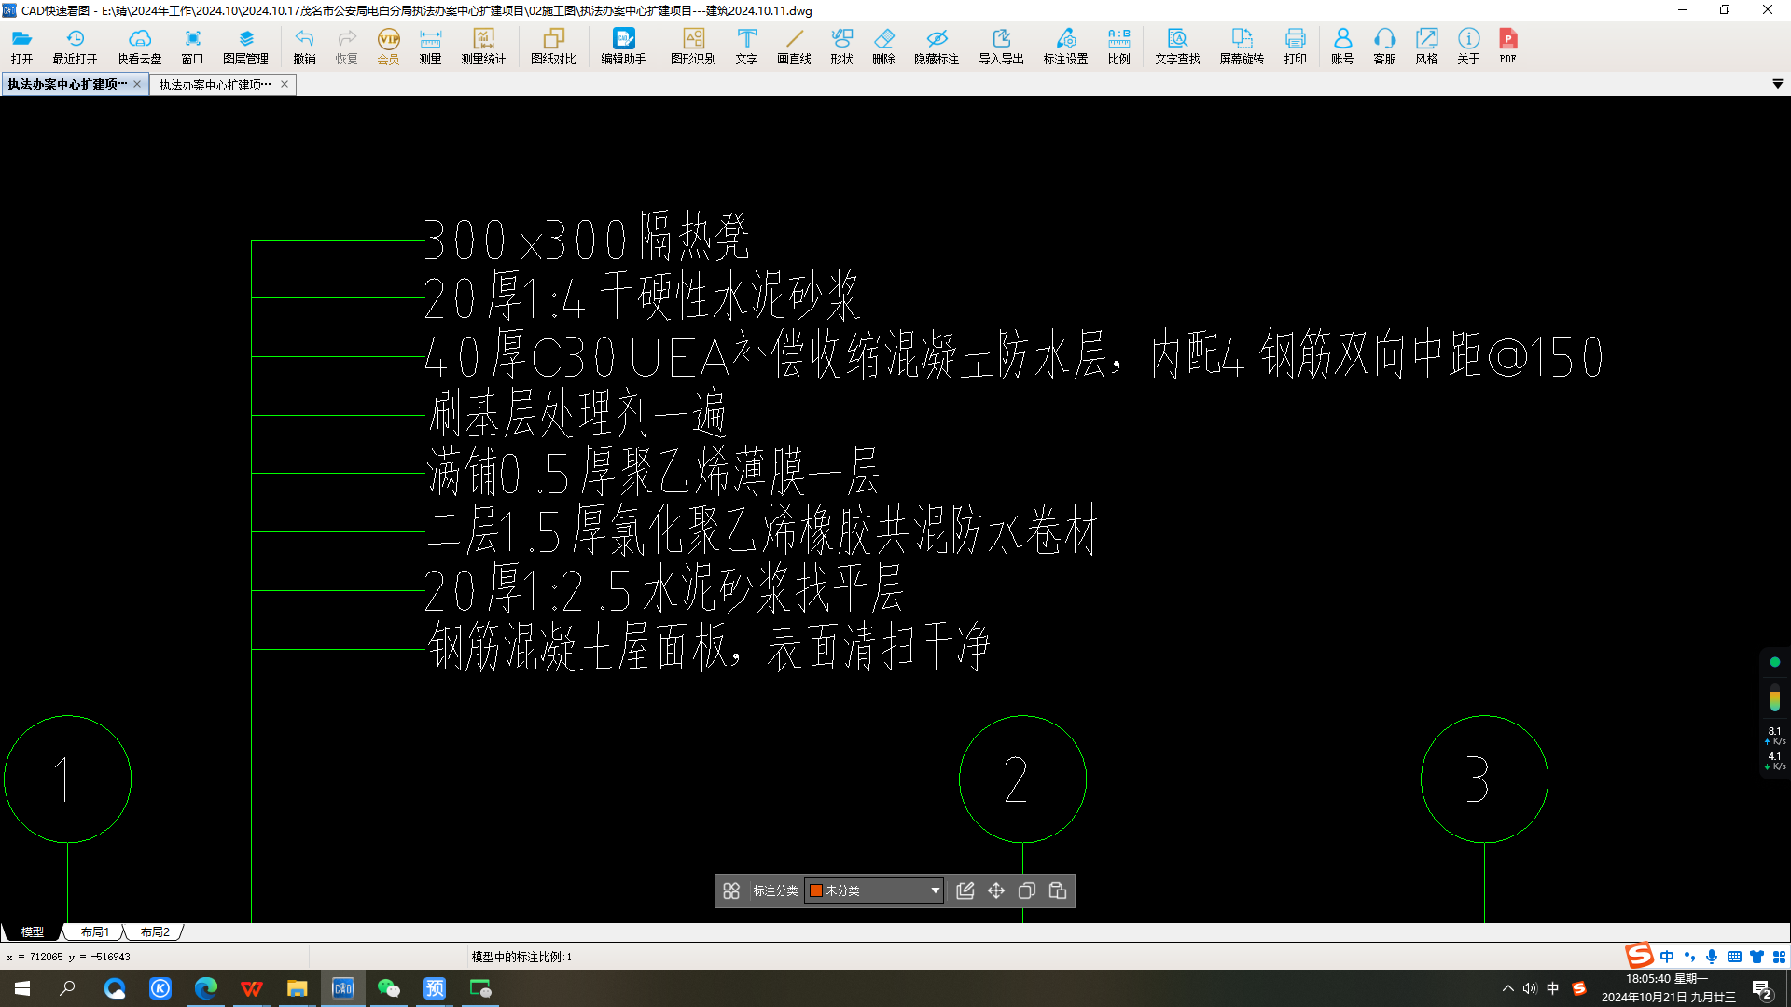
Task: Click the 300x300隔热凳 annotation text
Action: 587,238
